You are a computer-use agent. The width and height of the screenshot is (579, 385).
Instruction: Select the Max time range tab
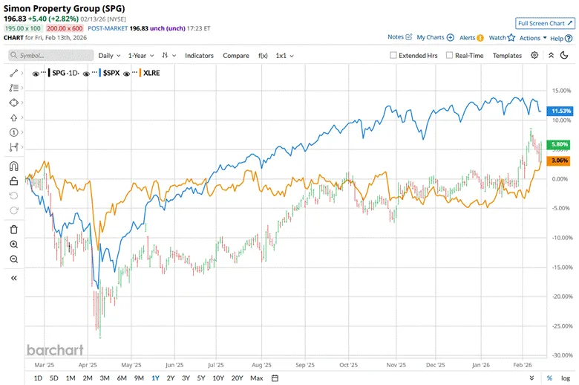pos(257,378)
